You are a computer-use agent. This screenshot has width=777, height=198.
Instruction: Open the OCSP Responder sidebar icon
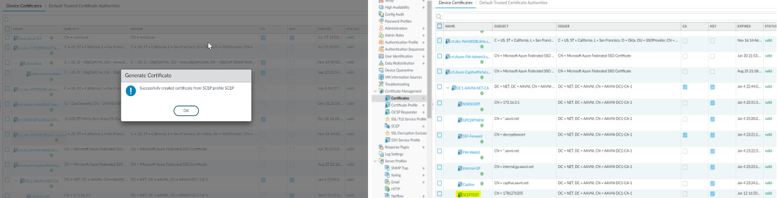coord(387,112)
